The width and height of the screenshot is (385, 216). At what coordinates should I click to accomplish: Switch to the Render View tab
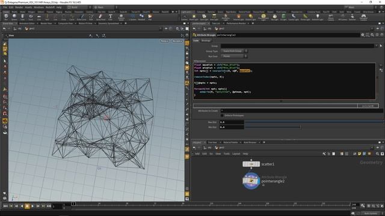point(46,23)
